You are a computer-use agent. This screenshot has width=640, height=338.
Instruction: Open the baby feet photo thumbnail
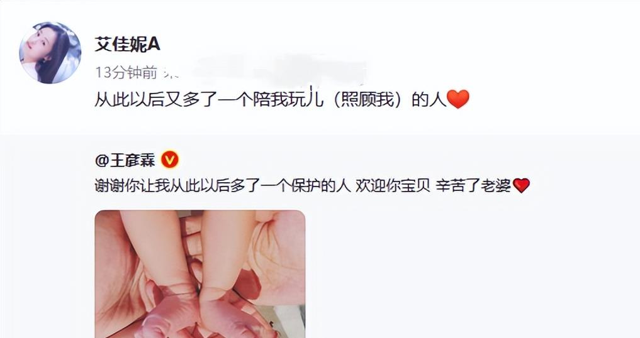point(200,274)
